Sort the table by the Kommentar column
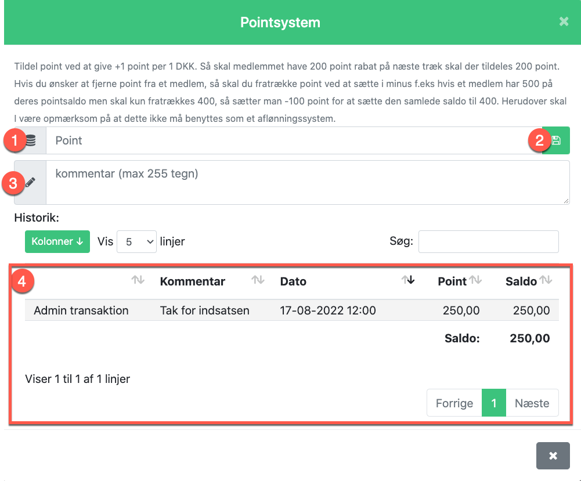Screen dimensions: 581x481 coord(212,281)
